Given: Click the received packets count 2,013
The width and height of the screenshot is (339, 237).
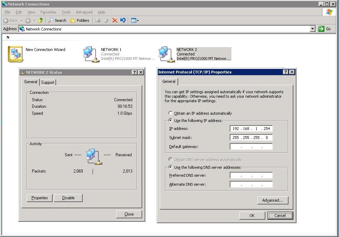Looking at the screenshot, I should (128, 171).
